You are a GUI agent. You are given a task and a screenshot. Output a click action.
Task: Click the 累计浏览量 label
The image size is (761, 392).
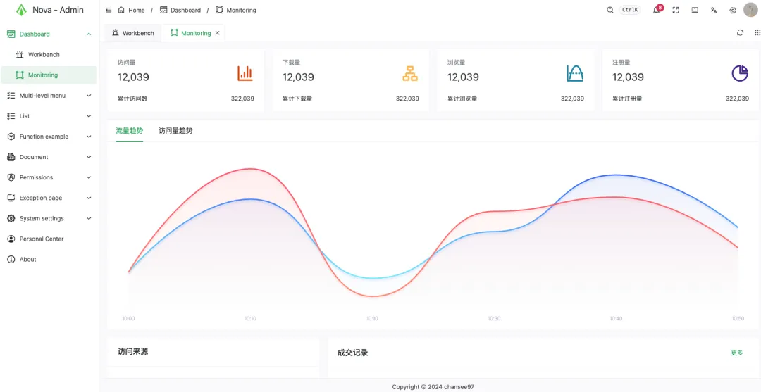(462, 99)
